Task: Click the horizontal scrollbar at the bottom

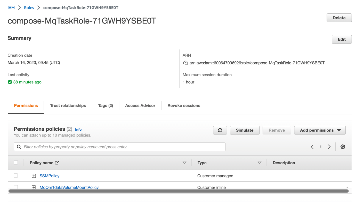Action: (178, 192)
